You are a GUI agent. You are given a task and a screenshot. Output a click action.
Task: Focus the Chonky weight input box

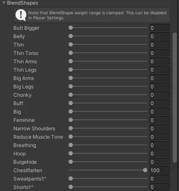160,95
